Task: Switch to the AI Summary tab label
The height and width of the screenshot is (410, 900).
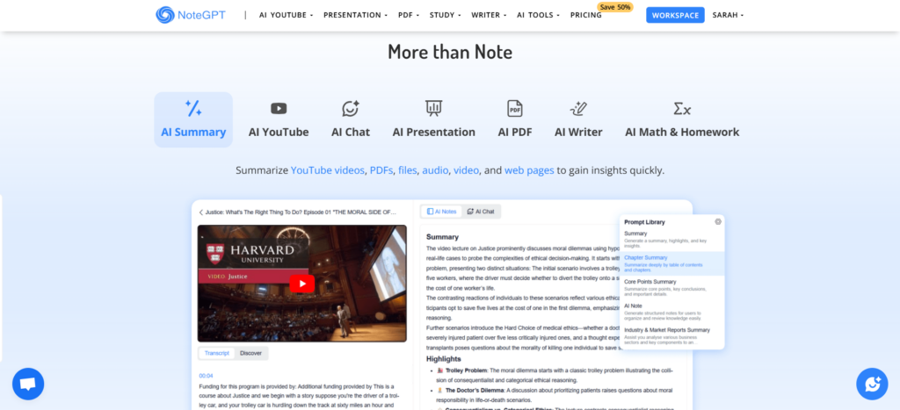Action: click(193, 132)
